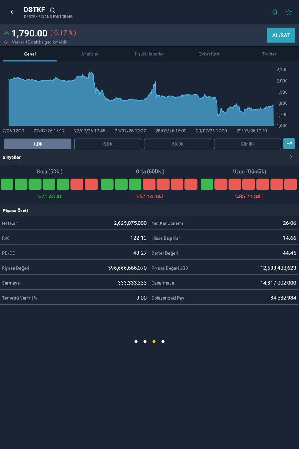
Task: Go to fourth page indicator dot
Action: click(x=163, y=342)
